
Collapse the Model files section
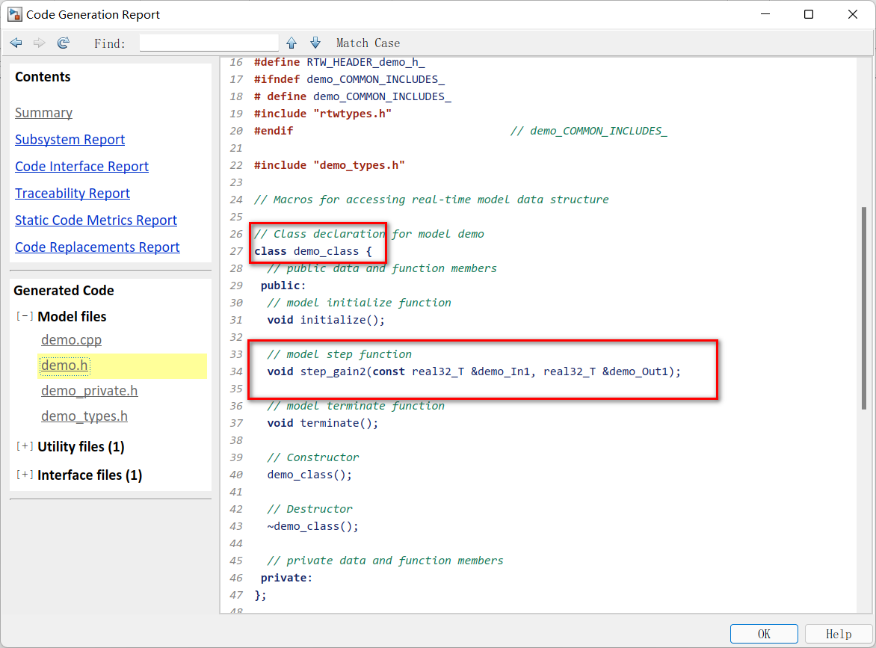pos(25,316)
